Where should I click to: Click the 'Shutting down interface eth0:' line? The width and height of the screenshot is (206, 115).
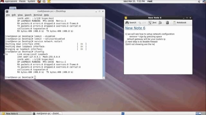tap(23, 44)
